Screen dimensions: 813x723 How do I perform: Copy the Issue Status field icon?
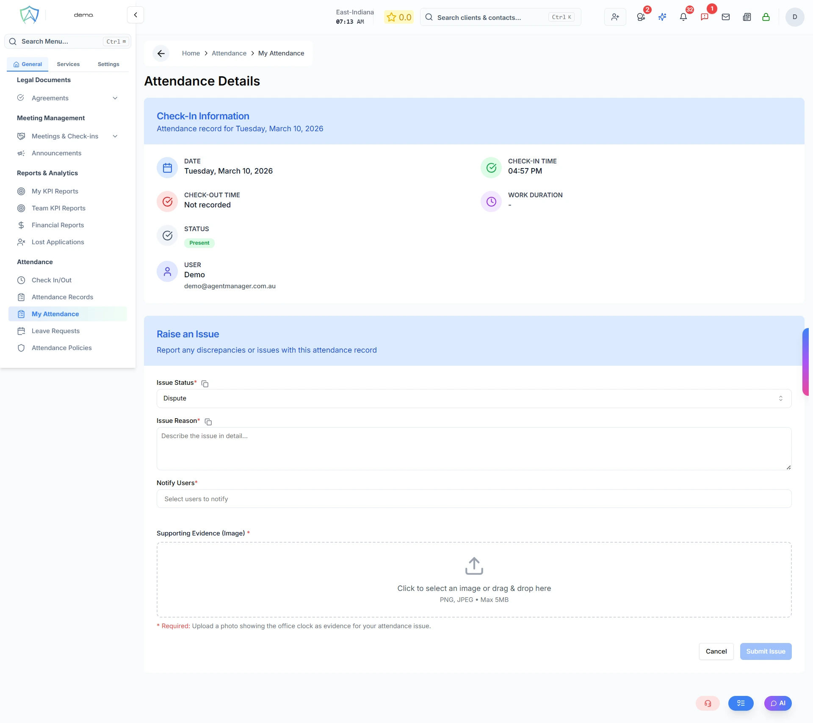(x=205, y=384)
